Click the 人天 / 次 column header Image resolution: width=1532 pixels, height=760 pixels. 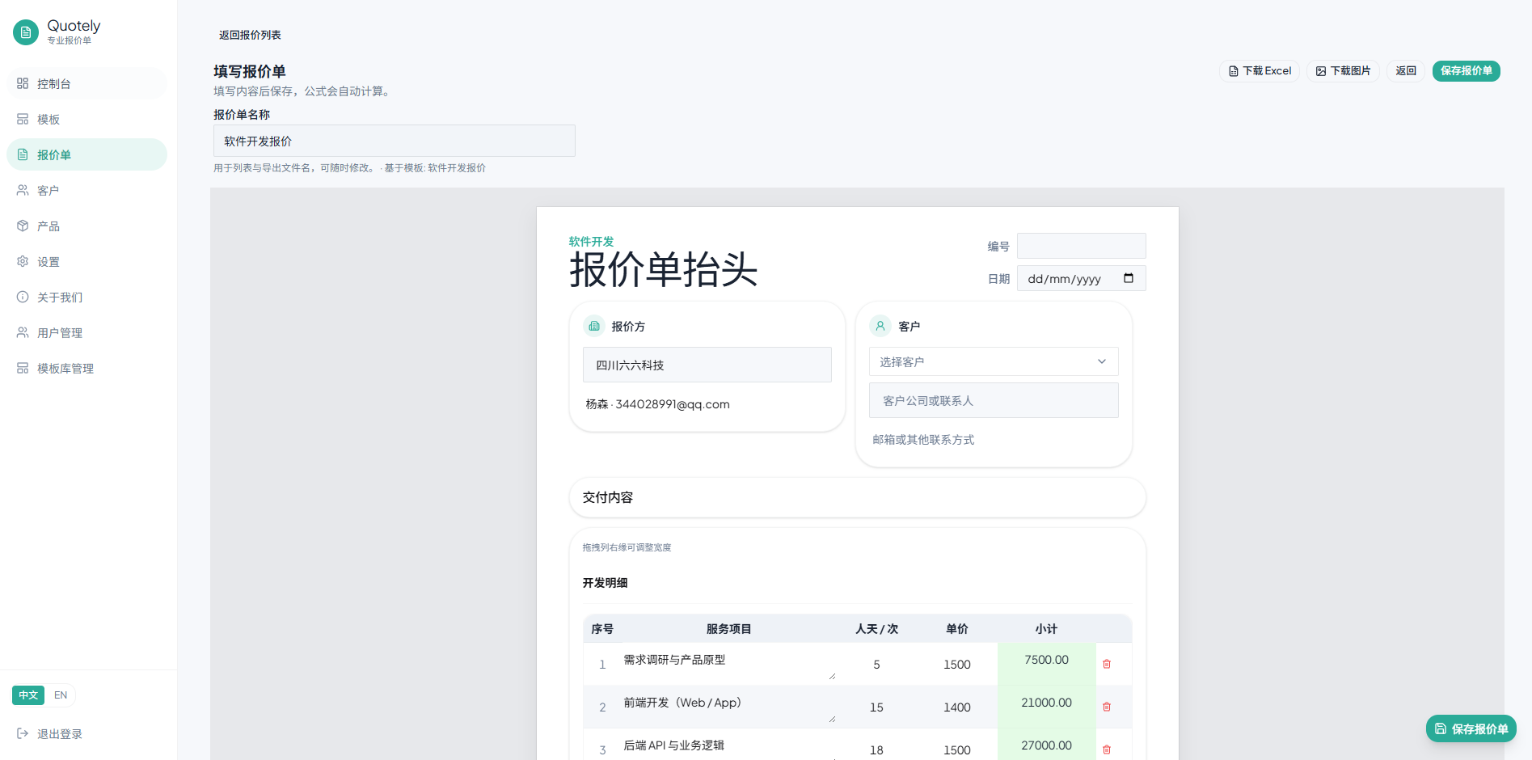(877, 628)
